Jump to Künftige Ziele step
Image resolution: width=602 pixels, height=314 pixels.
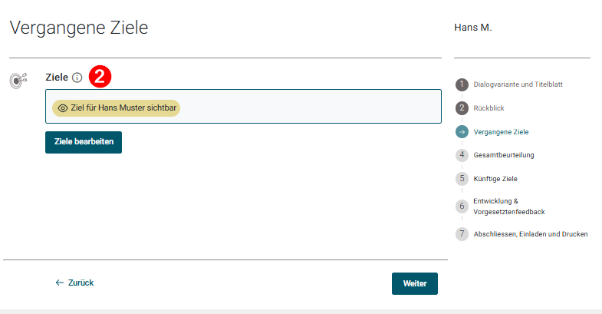(x=495, y=179)
